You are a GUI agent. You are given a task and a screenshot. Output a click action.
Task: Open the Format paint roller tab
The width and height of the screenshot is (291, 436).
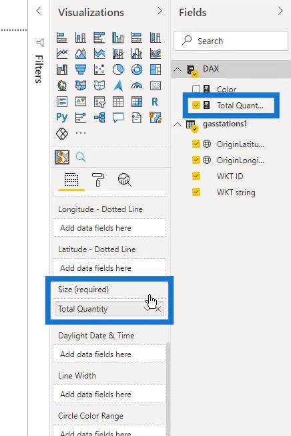(98, 179)
